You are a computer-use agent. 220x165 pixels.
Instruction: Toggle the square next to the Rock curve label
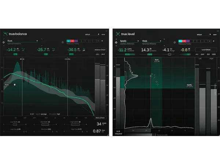pos(15,85)
